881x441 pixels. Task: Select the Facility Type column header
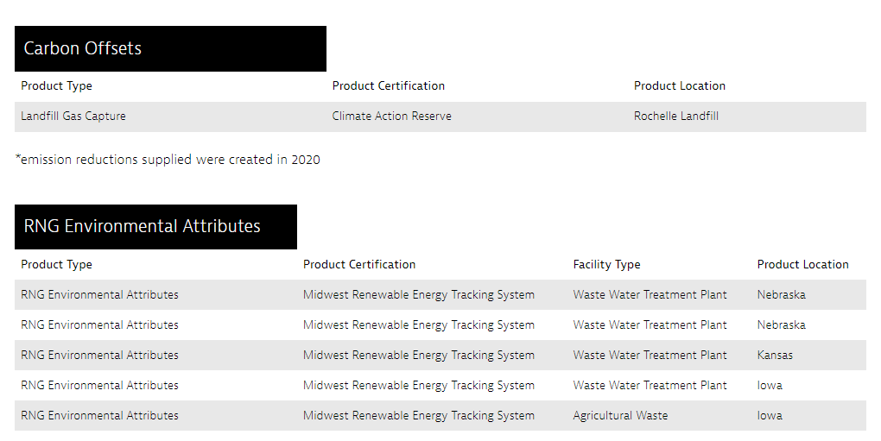coord(607,264)
